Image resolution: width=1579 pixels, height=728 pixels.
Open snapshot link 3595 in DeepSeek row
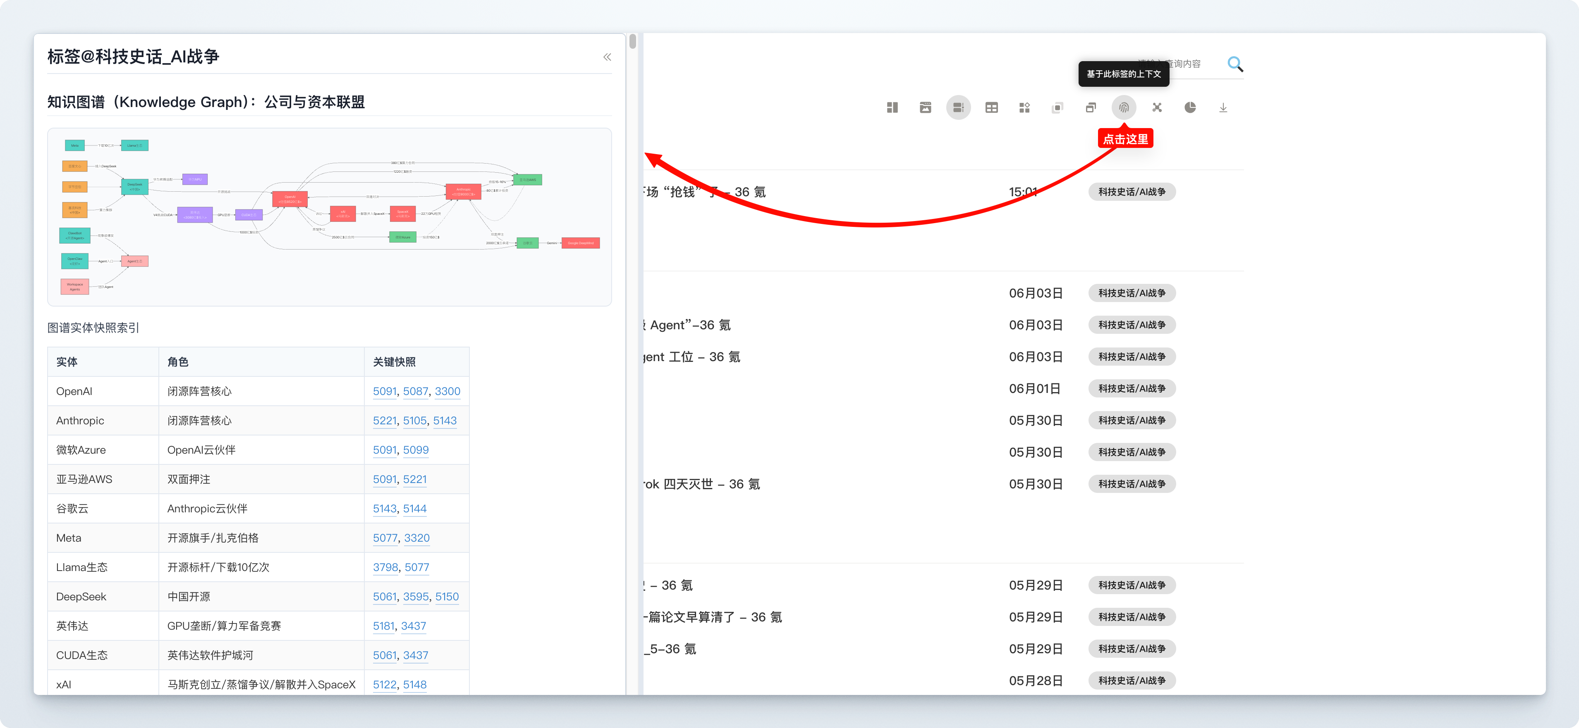point(416,597)
